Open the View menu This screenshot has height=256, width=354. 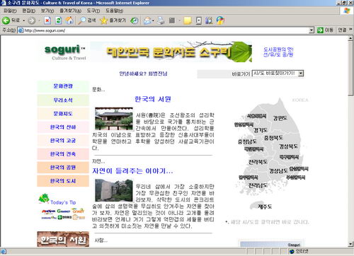(47, 11)
